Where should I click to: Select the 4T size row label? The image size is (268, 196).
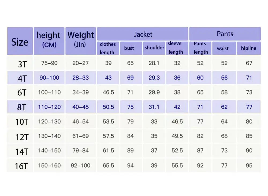pos(22,78)
